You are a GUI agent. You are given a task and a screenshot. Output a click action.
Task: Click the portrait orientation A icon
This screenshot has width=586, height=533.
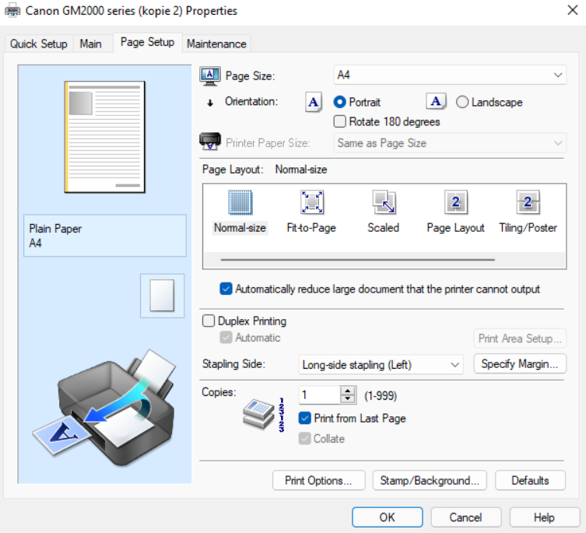point(314,102)
